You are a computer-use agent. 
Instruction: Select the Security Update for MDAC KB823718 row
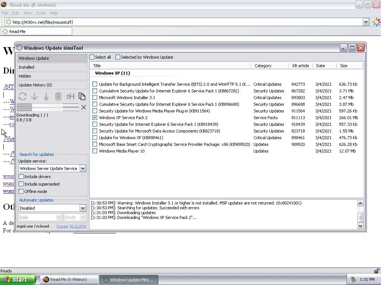click(227, 131)
